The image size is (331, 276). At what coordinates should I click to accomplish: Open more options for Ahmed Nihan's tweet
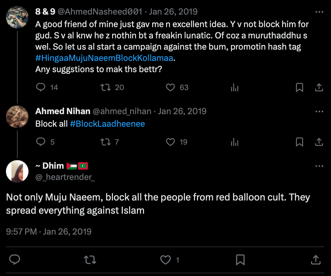point(319,111)
